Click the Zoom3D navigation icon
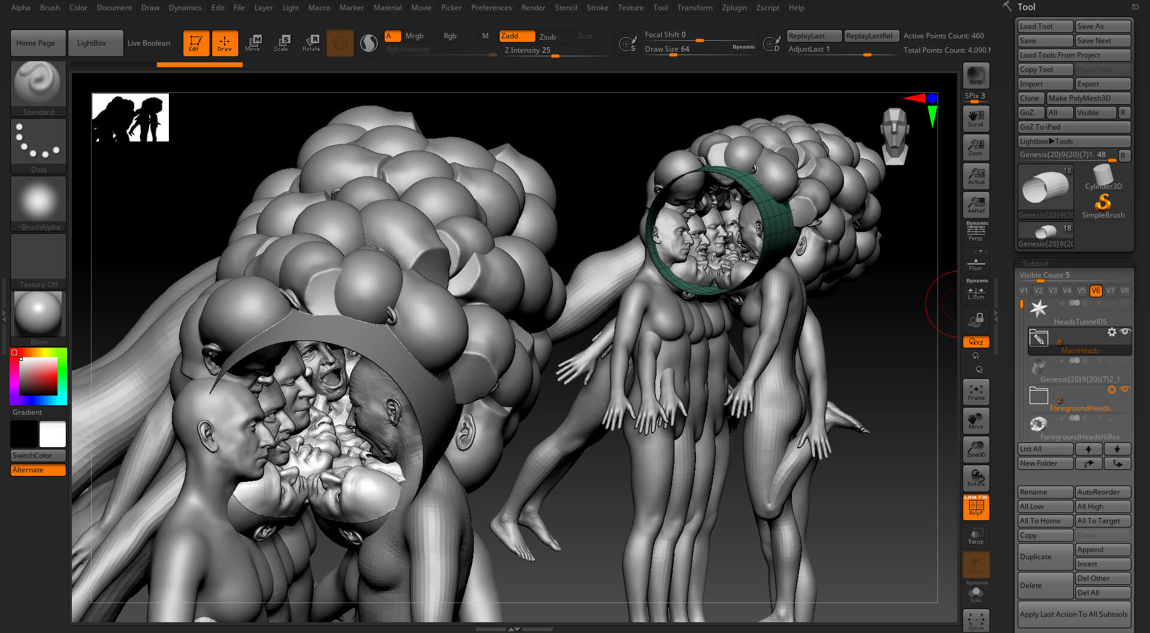1150x633 pixels. pos(976,450)
